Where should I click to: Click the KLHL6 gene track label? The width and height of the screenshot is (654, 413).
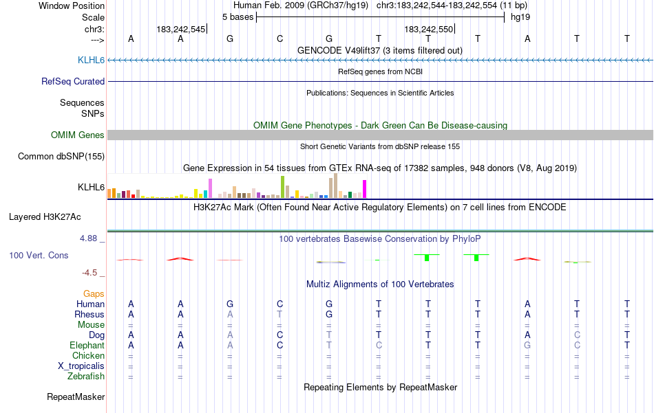coord(91,60)
